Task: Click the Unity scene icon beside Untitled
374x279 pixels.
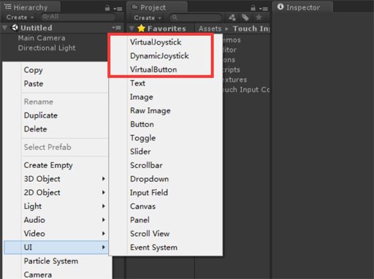Action: (15, 28)
